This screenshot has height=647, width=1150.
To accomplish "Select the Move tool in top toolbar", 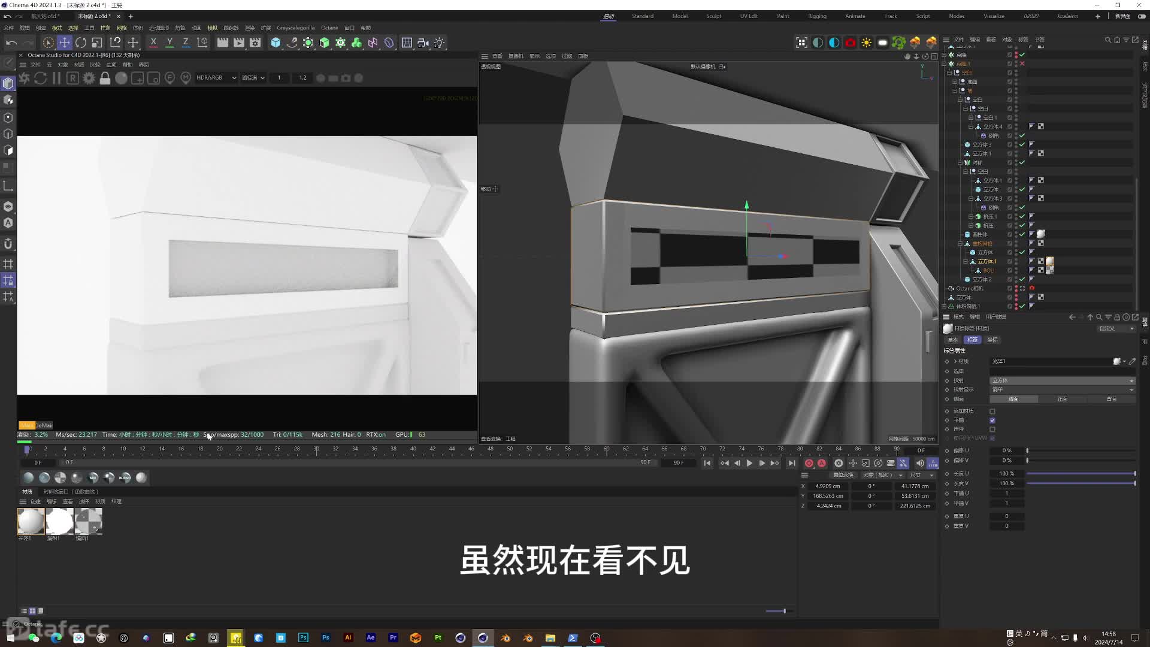I will click(x=64, y=43).
